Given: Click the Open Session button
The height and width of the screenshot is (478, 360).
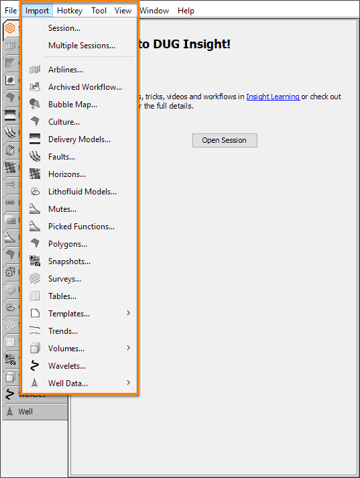Looking at the screenshot, I should point(225,140).
